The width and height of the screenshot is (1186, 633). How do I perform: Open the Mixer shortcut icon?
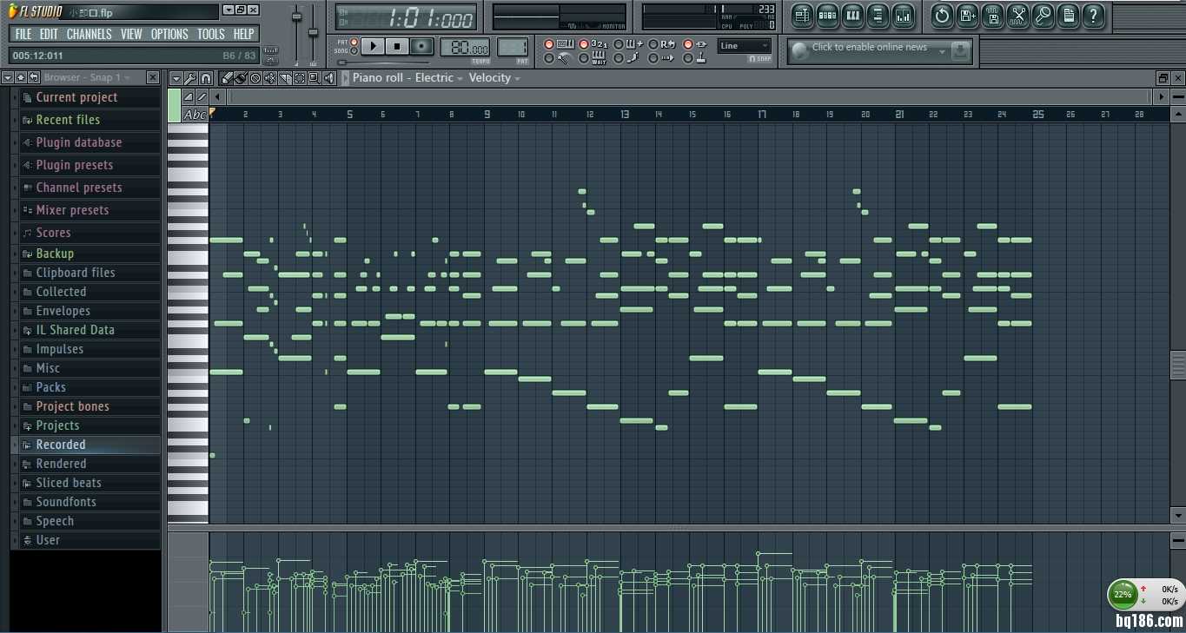pos(904,15)
